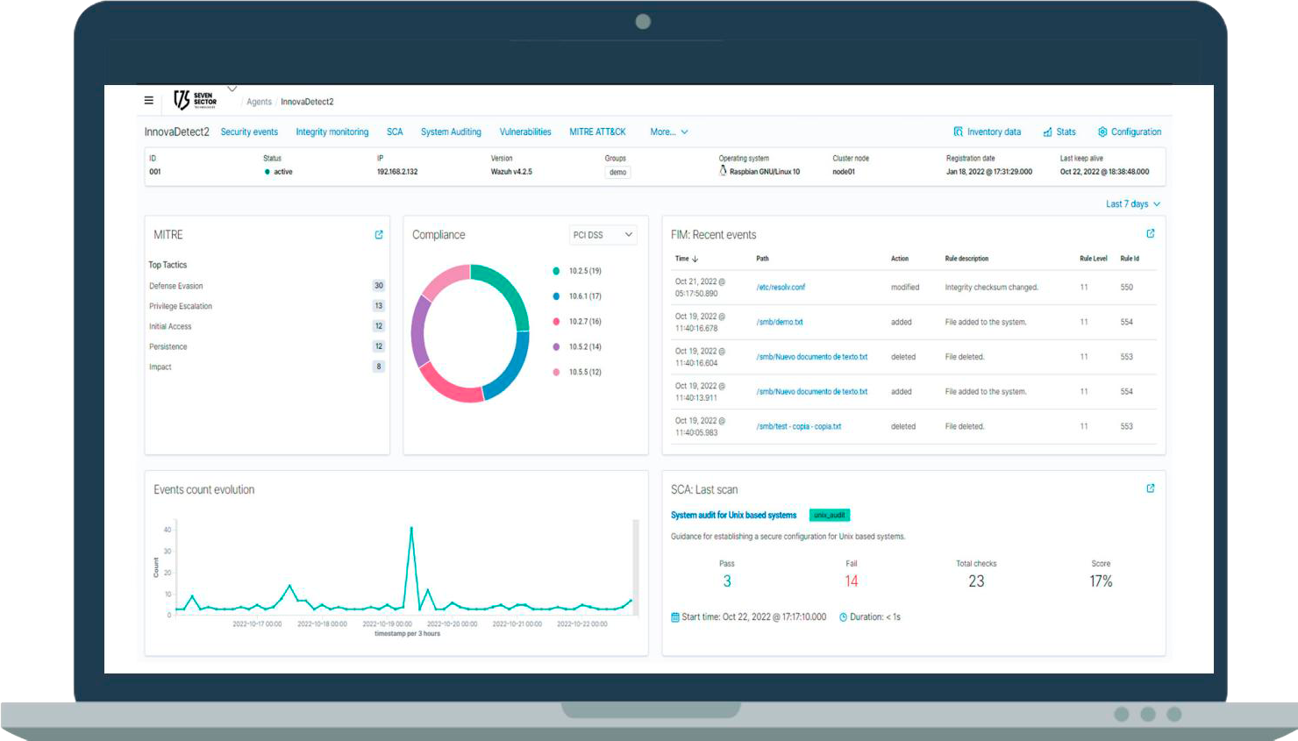This screenshot has height=741, width=1298.
Task: Click rule ID 550 cell
Action: (x=1127, y=288)
